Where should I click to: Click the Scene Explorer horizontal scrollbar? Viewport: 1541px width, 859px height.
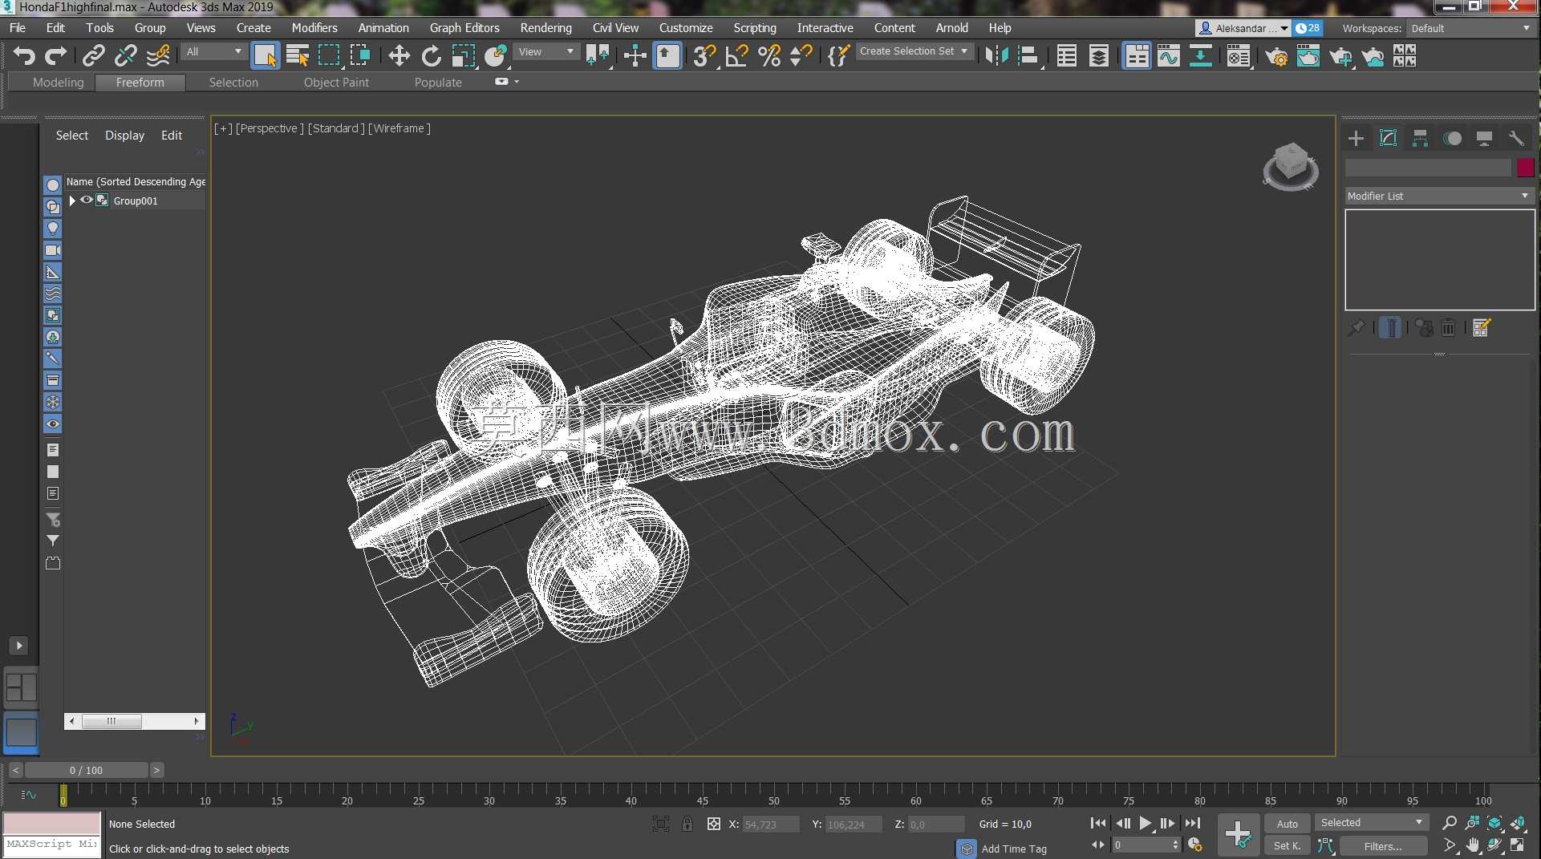[x=135, y=721]
